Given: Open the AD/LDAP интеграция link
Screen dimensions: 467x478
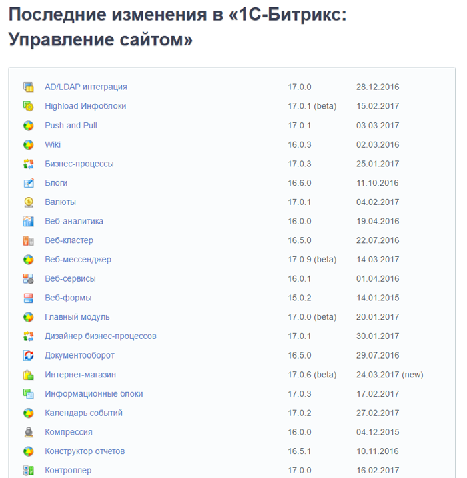Looking at the screenshot, I should click(x=86, y=87).
